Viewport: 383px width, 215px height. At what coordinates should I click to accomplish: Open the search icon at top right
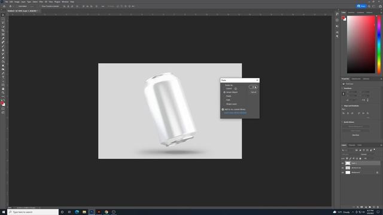point(369,7)
